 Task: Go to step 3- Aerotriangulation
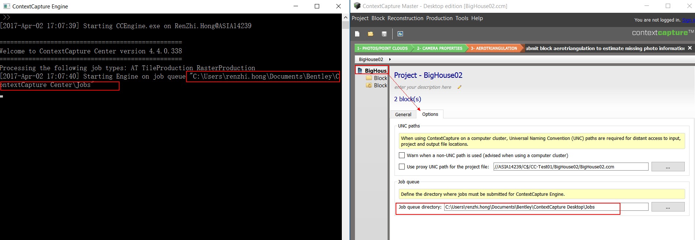pos(494,48)
